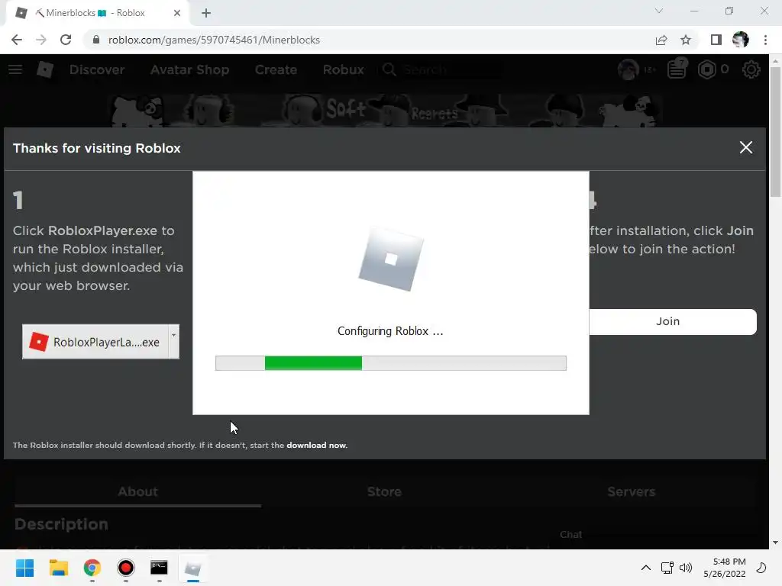782x586 pixels.
Task: Run the RobloxPlayerLauncher exe download
Action: click(95, 342)
